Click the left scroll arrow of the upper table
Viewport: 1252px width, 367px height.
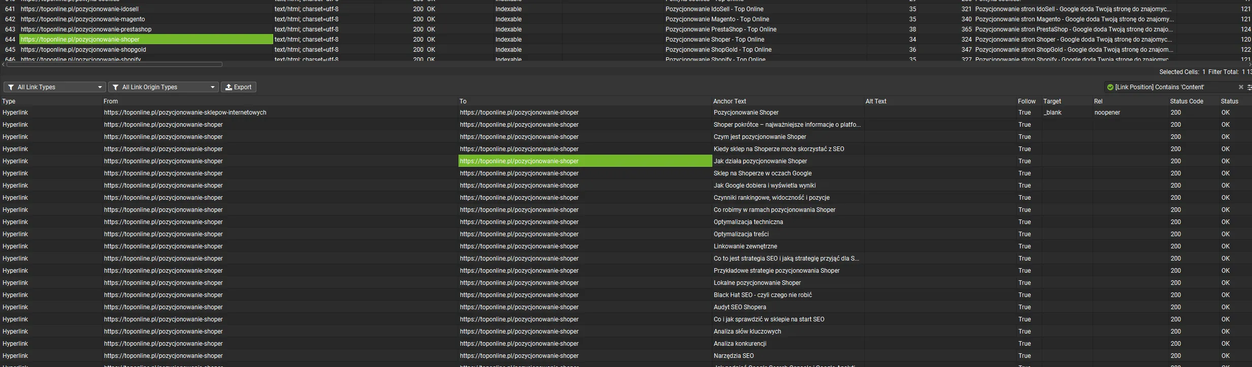click(x=3, y=64)
